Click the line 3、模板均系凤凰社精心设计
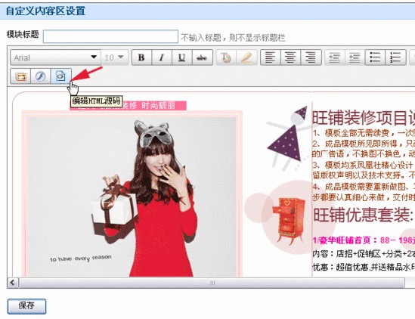This screenshot has height=319, width=415. click(x=363, y=165)
